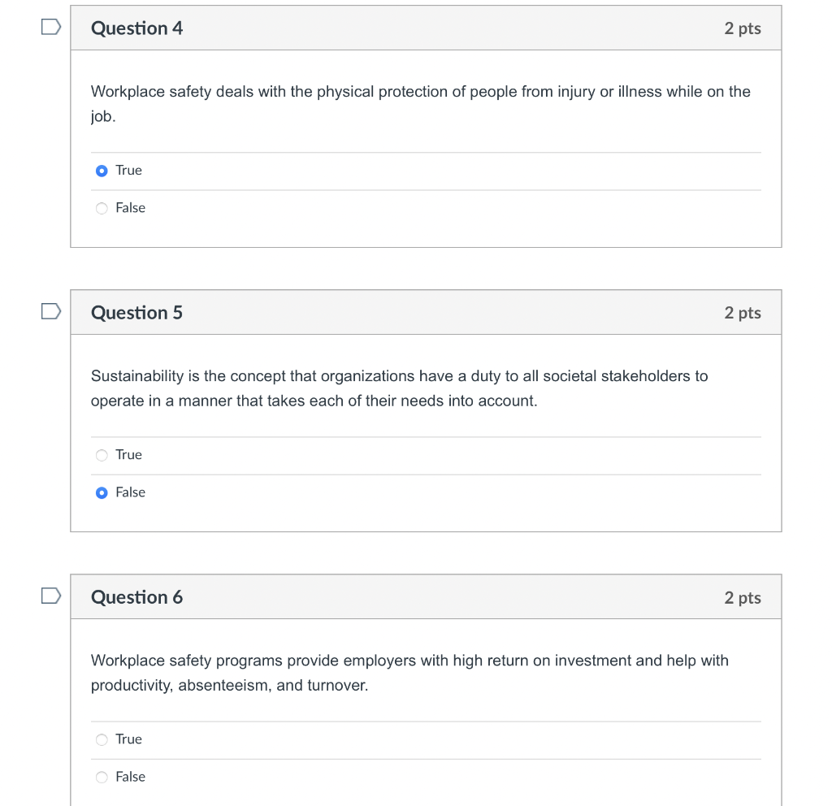Select the False radio button for Question 5

pos(102,492)
